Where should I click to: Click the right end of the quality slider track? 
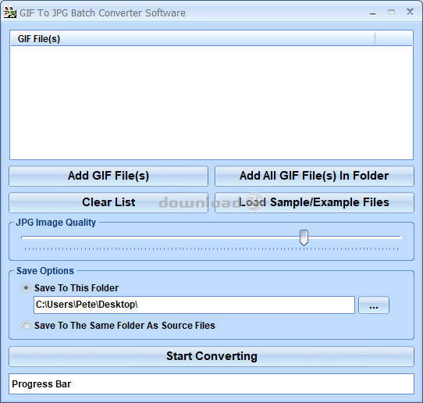400,237
